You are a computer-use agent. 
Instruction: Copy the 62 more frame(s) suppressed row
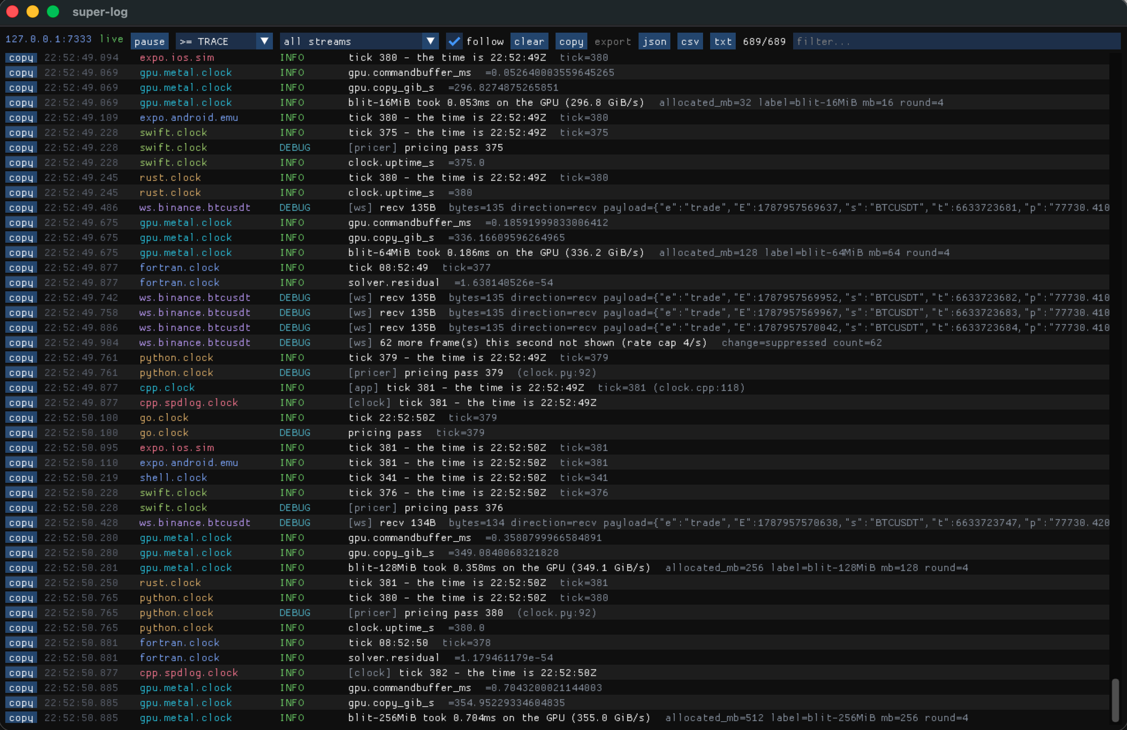tap(21, 343)
